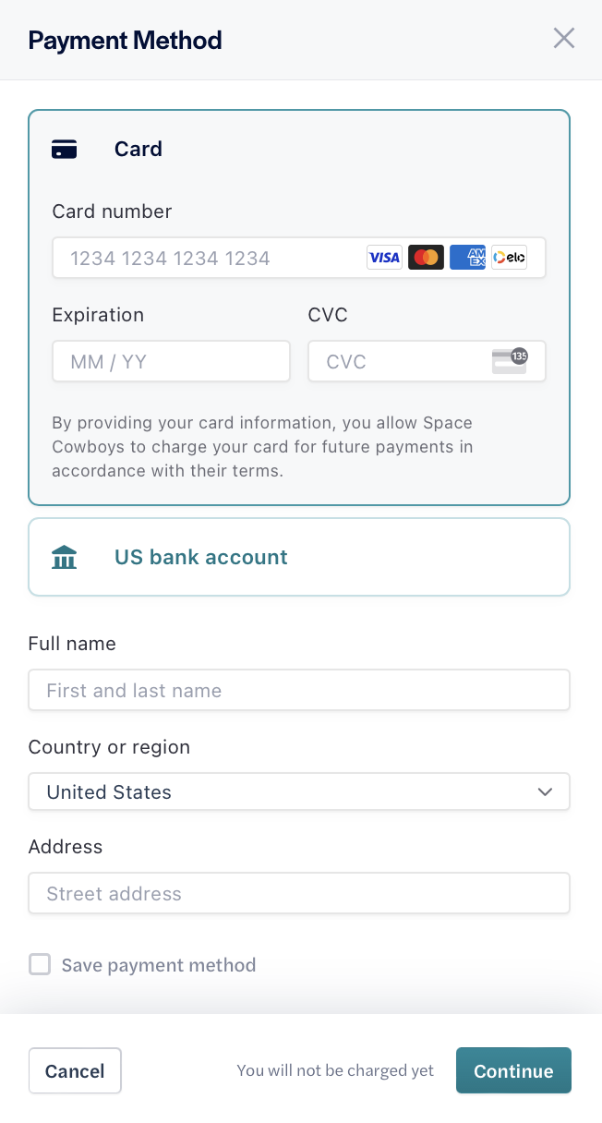This screenshot has height=1123, width=602.
Task: Select the Card payment tab
Action: (x=138, y=149)
